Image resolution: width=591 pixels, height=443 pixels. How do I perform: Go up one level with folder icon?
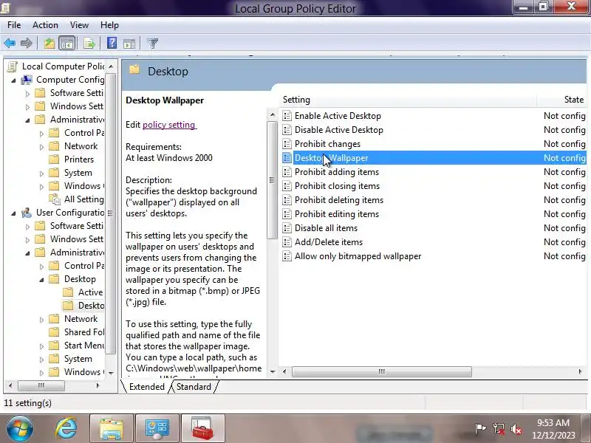pyautogui.click(x=49, y=44)
